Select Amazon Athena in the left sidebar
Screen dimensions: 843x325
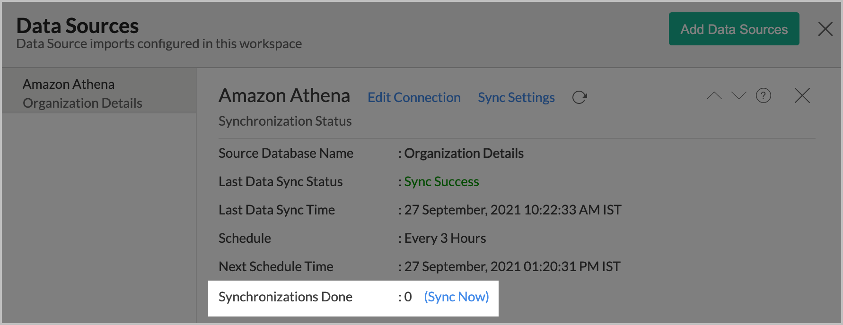[69, 85]
